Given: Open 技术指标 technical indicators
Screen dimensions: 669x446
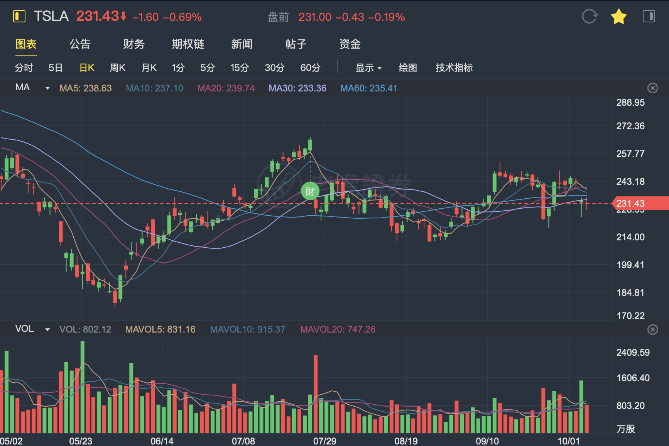Looking at the screenshot, I should pyautogui.click(x=454, y=68).
